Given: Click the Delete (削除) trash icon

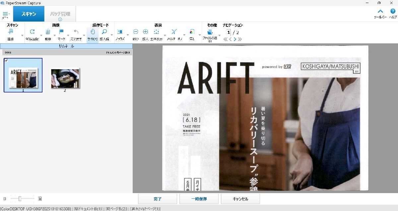Looking at the screenshot, I should point(48,32).
